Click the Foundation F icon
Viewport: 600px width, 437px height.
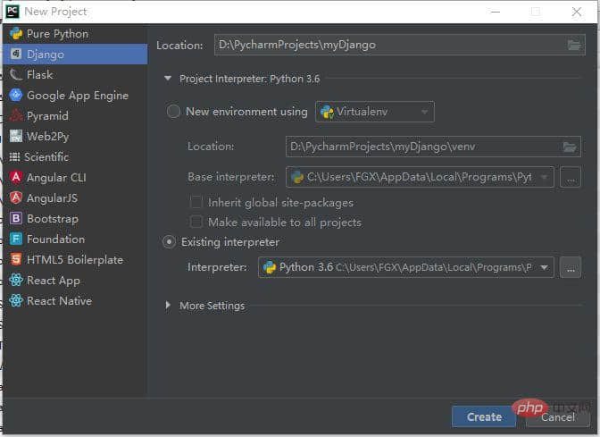pyautogui.click(x=16, y=239)
